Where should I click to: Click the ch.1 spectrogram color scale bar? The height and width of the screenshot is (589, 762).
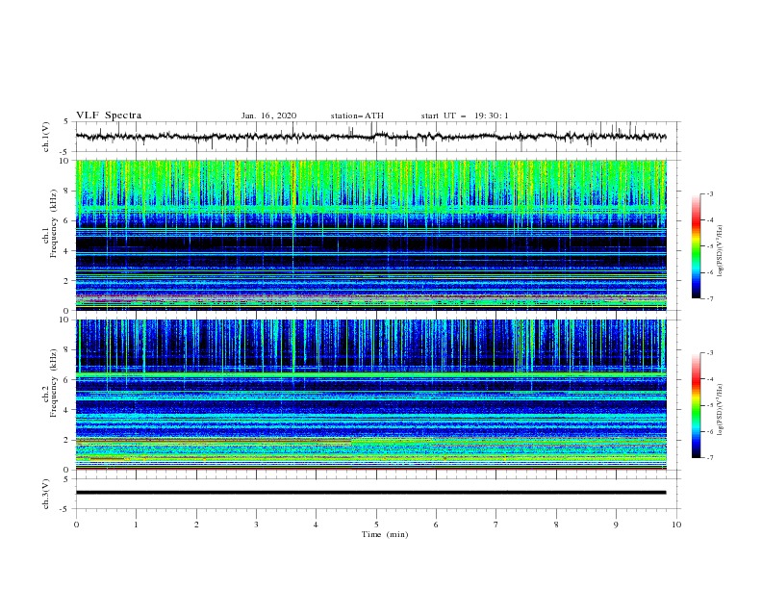click(697, 246)
